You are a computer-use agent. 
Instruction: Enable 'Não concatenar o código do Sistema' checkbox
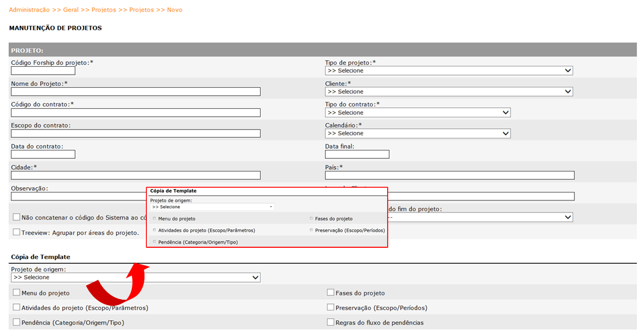click(16, 217)
